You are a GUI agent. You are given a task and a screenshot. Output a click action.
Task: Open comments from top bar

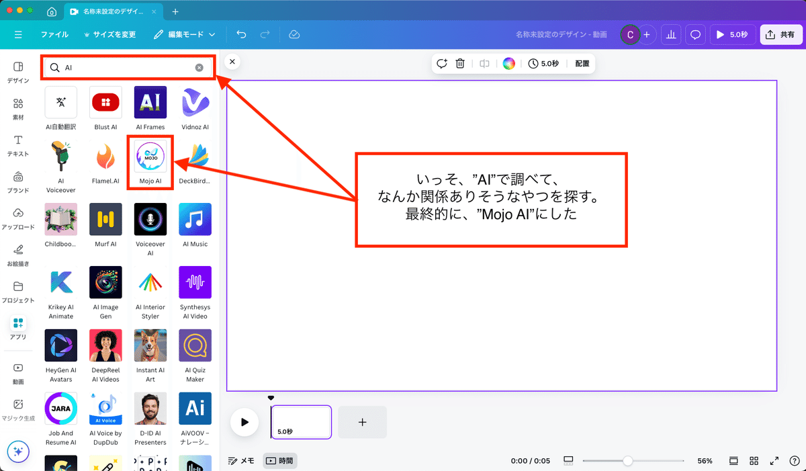point(696,34)
